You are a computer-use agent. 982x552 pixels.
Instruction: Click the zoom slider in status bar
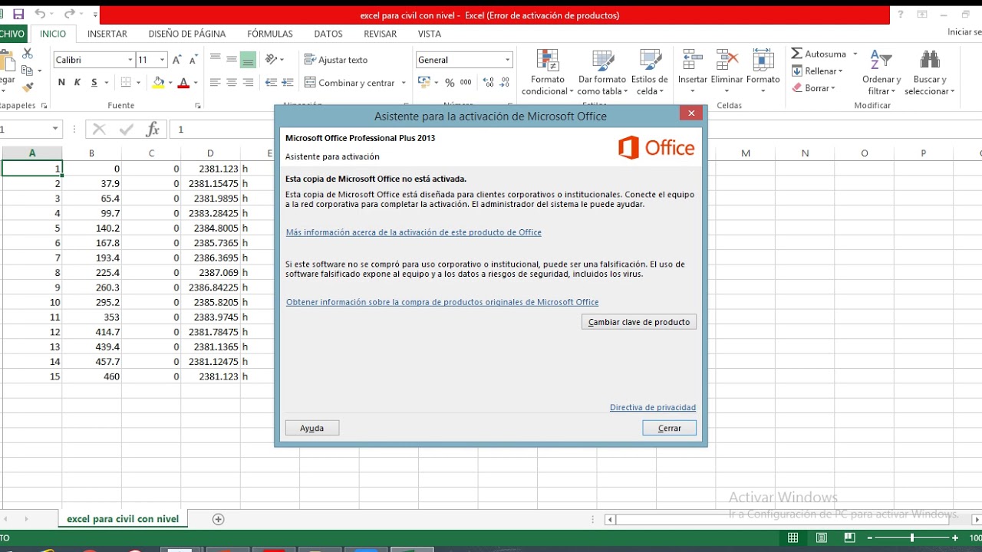(x=912, y=538)
